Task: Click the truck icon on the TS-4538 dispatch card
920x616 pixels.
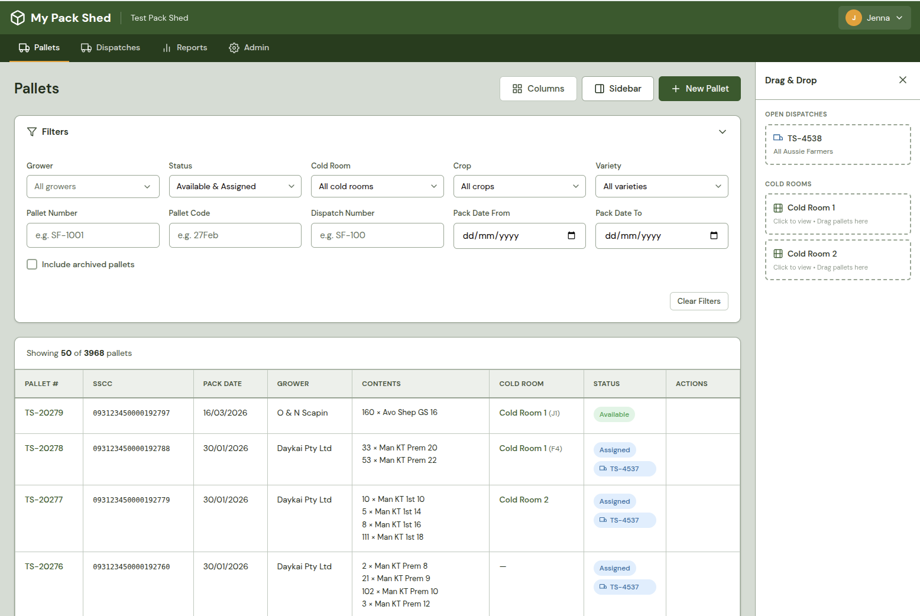Action: (x=779, y=138)
